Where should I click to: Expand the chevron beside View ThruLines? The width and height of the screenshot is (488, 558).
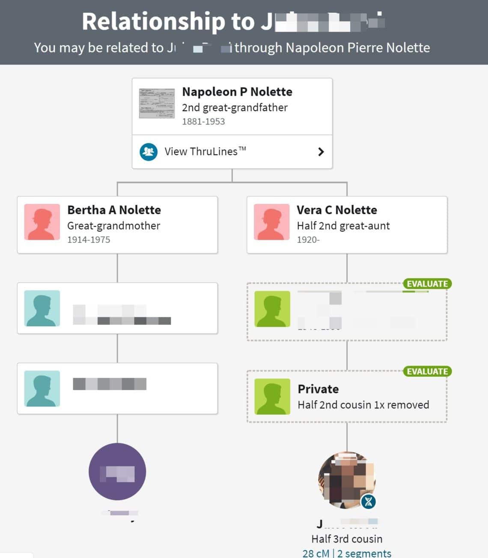(x=320, y=151)
